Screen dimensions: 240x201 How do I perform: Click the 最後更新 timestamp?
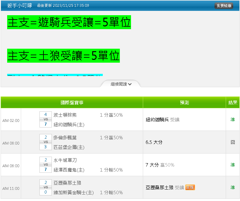point(63,6)
